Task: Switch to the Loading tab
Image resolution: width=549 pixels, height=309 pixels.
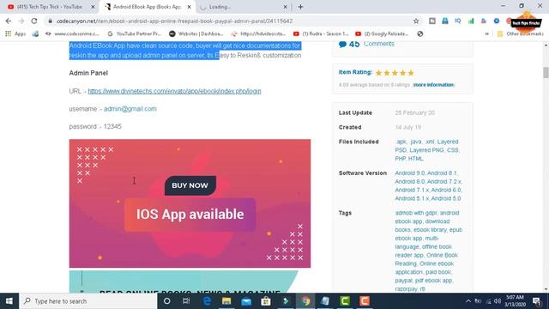Action: [244, 7]
